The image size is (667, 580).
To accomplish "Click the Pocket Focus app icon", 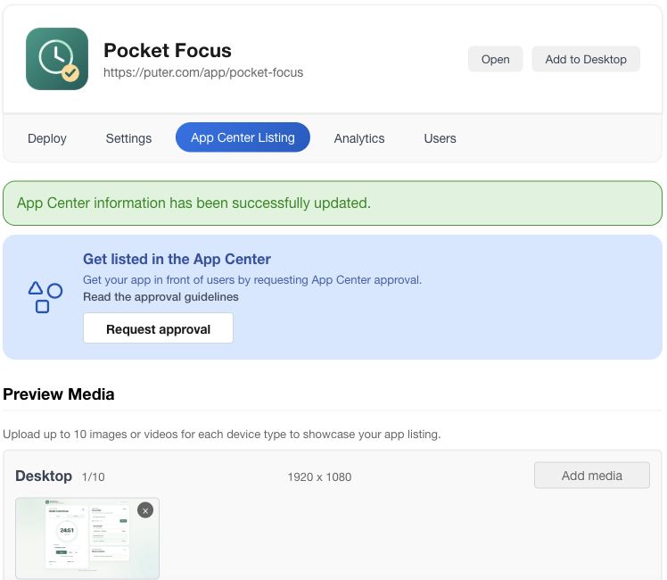I will click(57, 59).
